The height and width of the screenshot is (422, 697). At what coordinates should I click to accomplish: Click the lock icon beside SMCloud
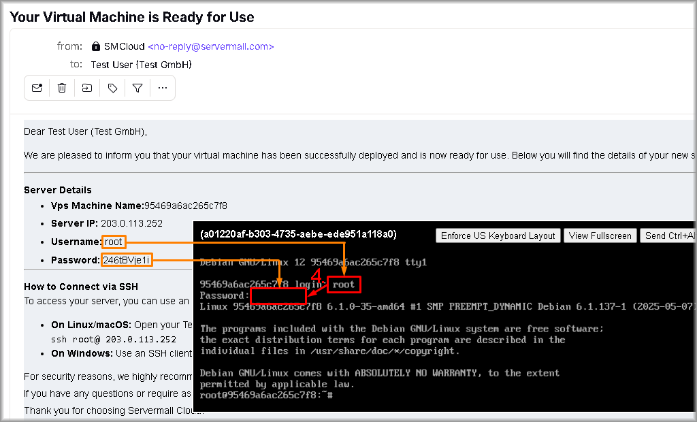(x=96, y=46)
